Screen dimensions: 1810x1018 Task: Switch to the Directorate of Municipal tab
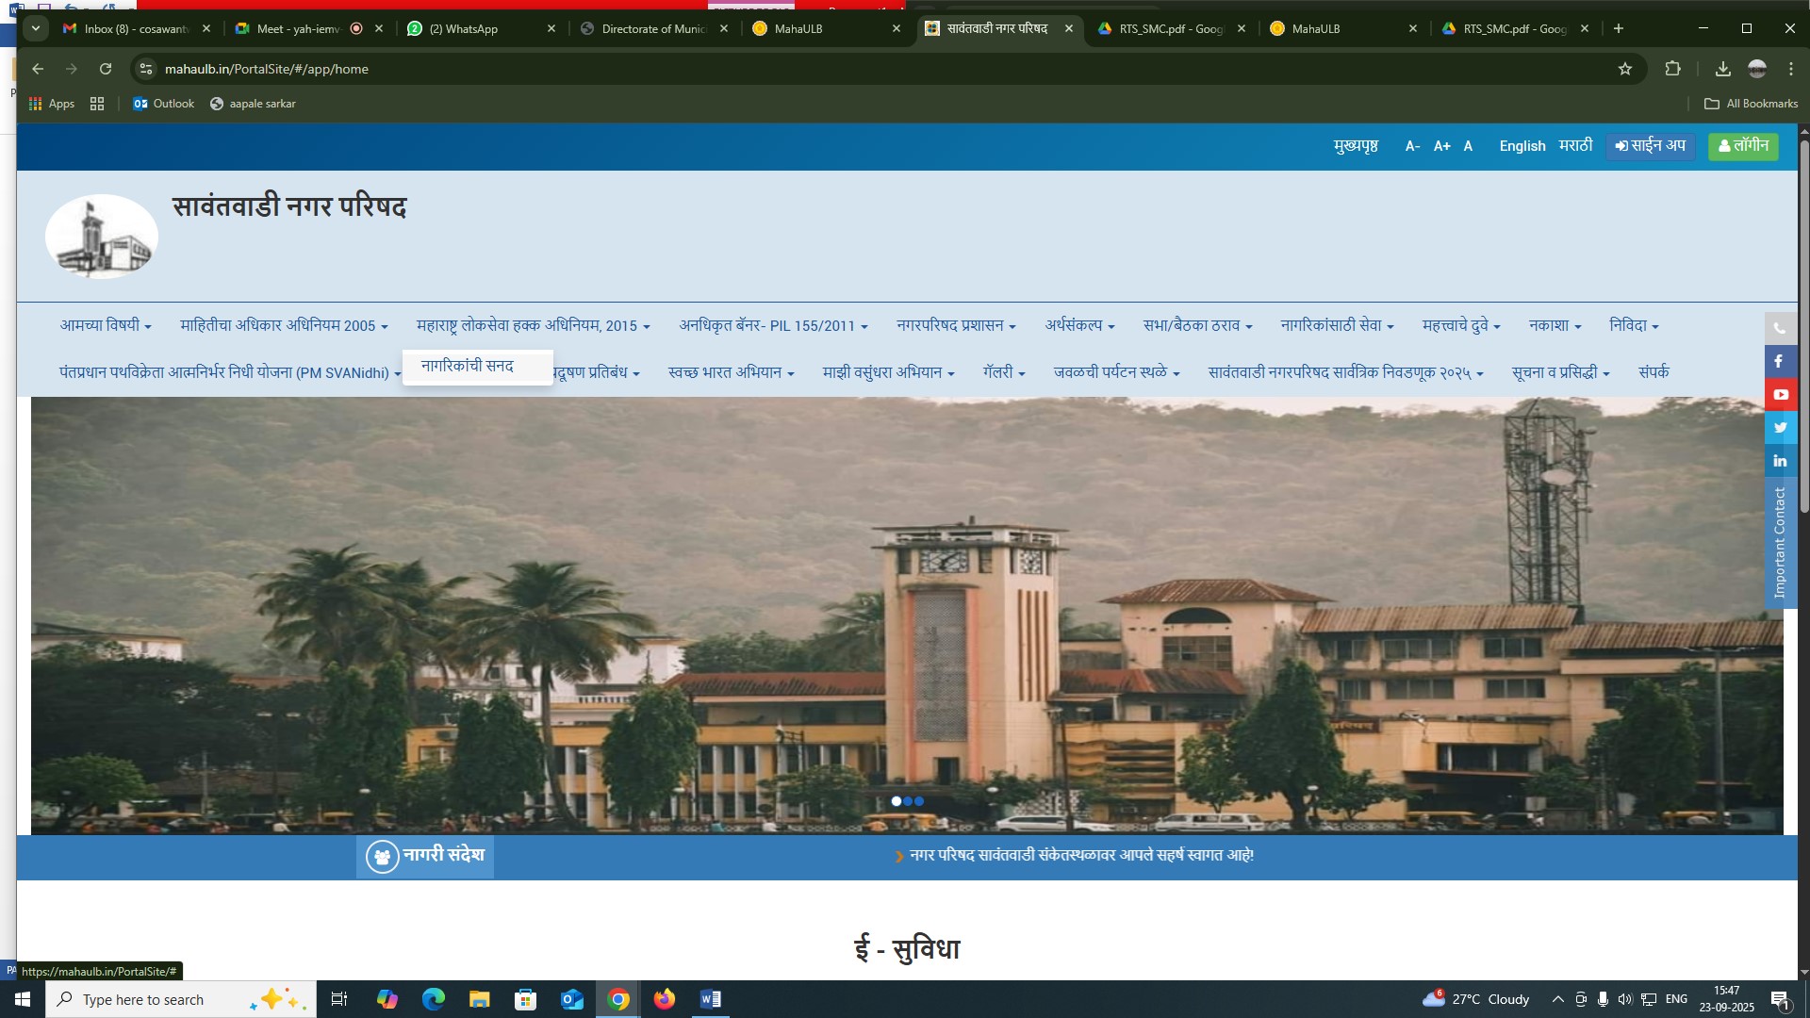(x=653, y=29)
